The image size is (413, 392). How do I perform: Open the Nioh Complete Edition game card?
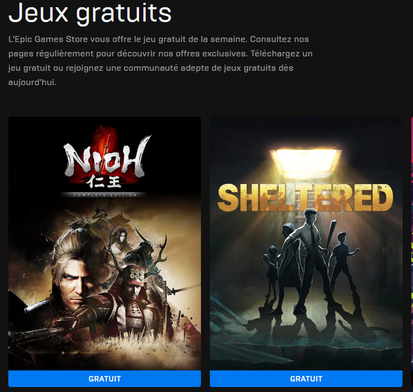point(105,244)
